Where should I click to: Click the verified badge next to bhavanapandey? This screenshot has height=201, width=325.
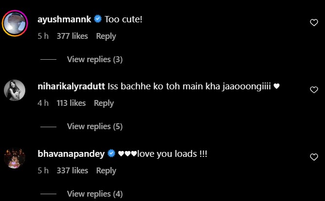point(111,153)
